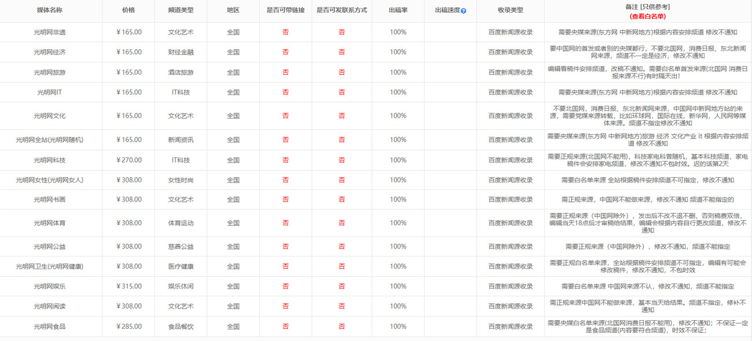Viewport: 752px width, 341px height.
Task: Open the 光明网经济 media entry
Action: [x=49, y=52]
